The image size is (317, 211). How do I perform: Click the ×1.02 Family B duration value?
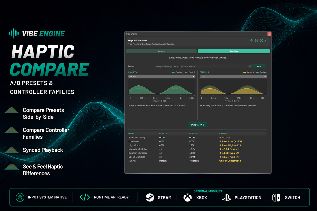(x=192, y=153)
